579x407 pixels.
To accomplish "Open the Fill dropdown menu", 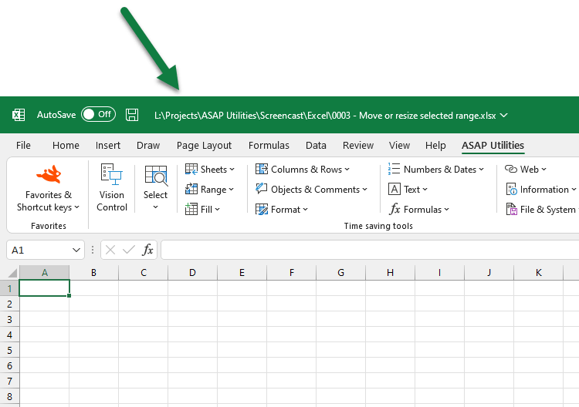I will [210, 210].
